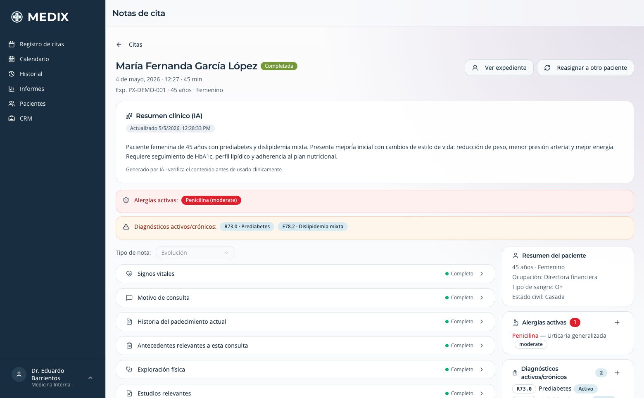Click the back arrow next to Citas

click(x=119, y=45)
